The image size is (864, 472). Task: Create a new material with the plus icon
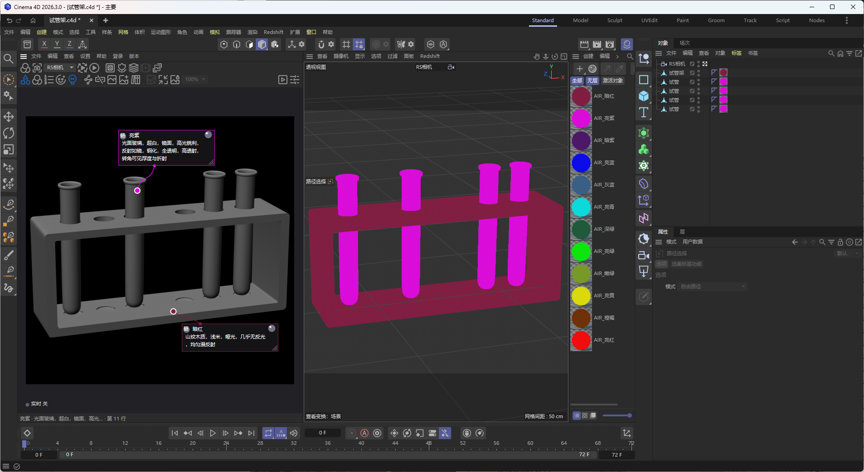(579, 69)
